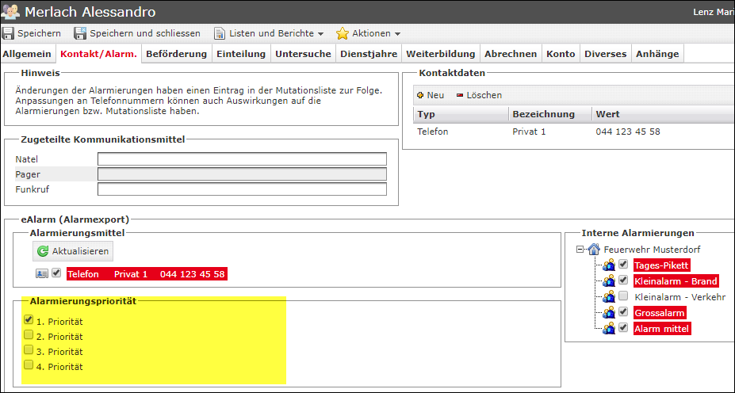
Task: Click the green refresh icon in Aktualisieren
Action: 43,251
